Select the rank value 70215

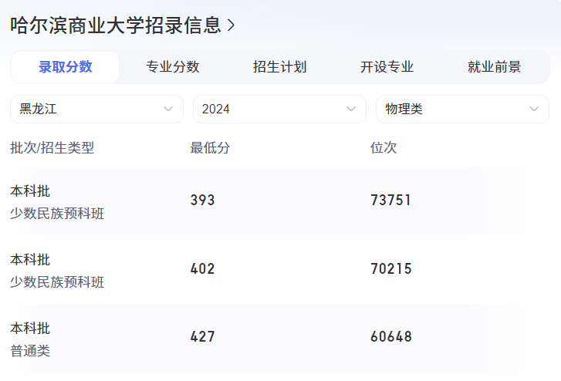click(391, 269)
